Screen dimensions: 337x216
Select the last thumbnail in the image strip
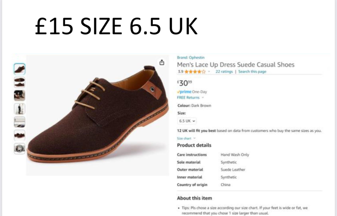19,148
